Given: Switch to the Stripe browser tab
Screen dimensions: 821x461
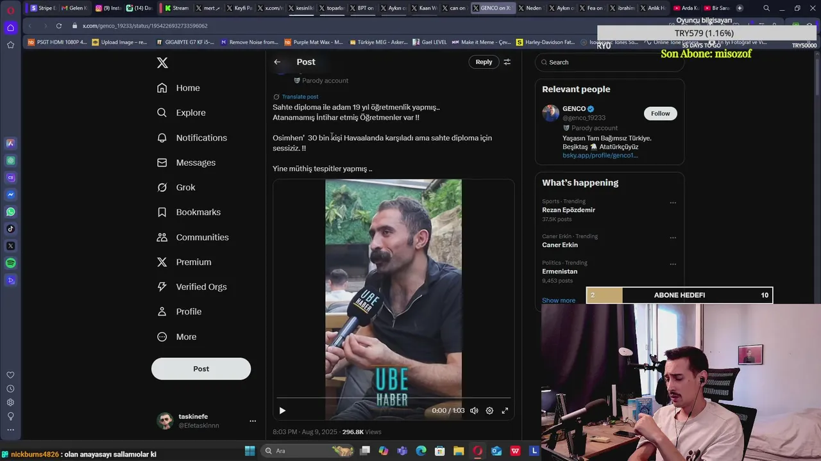Looking at the screenshot, I should coord(44,8).
